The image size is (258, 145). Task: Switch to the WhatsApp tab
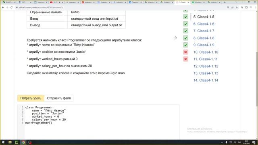click(x=199, y=2)
